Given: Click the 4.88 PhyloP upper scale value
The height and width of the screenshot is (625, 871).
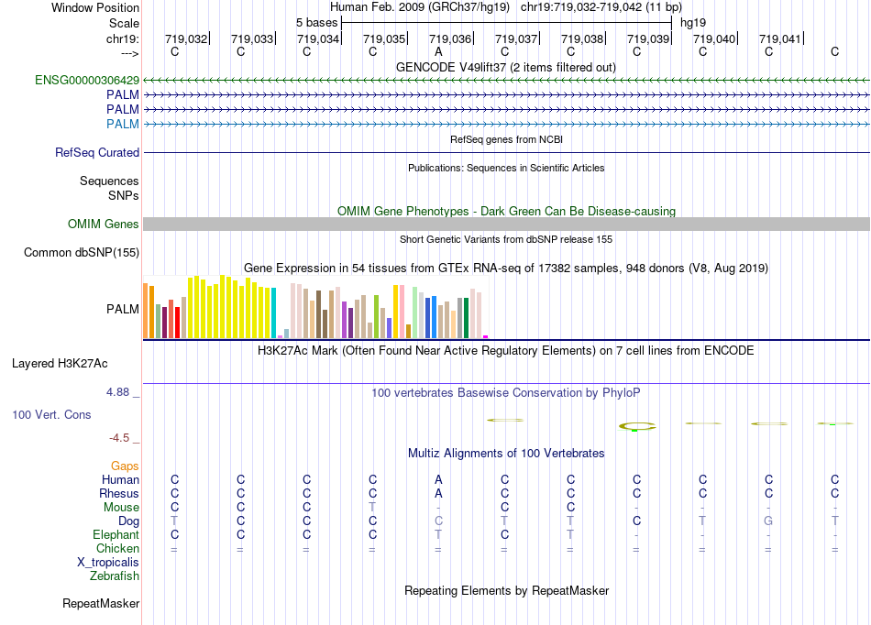Looking at the screenshot, I should point(117,392).
